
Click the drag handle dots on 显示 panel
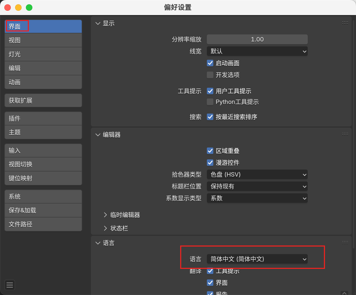pyautogui.click(x=345, y=23)
